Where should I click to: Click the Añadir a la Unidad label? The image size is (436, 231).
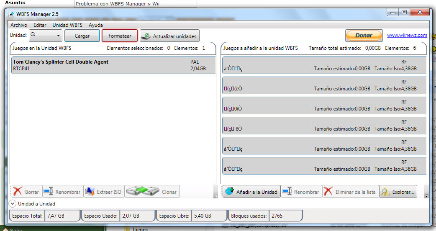257,192
